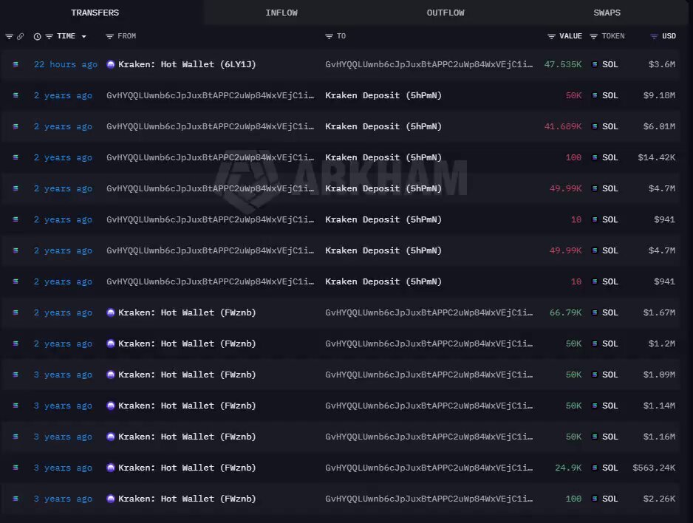Open the recipient GvHYQQ address in the $1.2M row
693x523 pixels.
(429, 343)
